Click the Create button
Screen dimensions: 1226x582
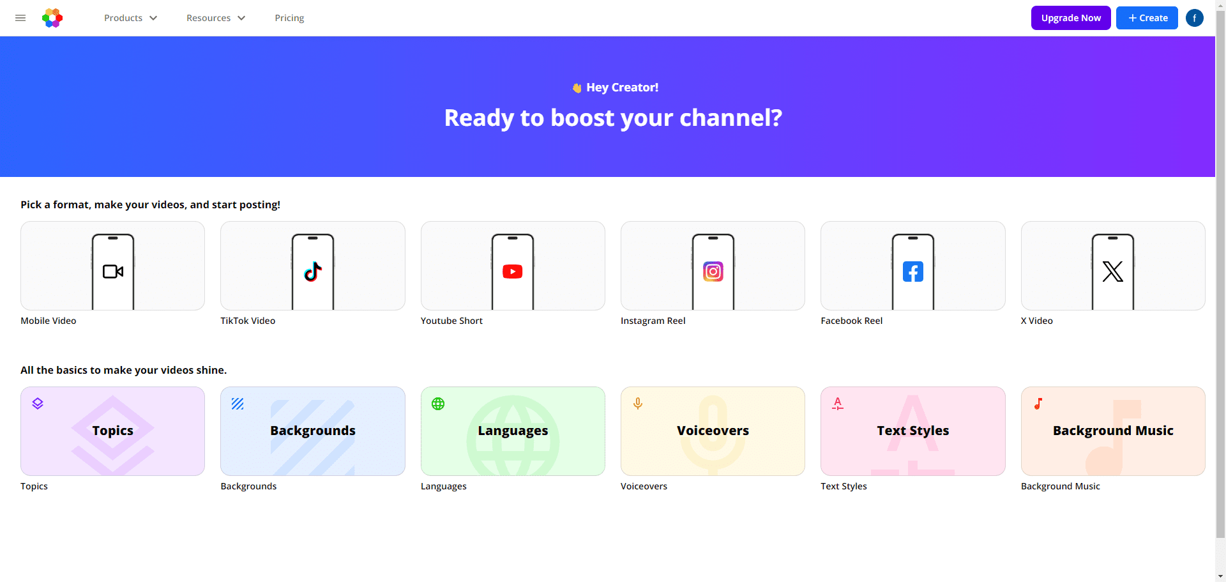tap(1147, 18)
